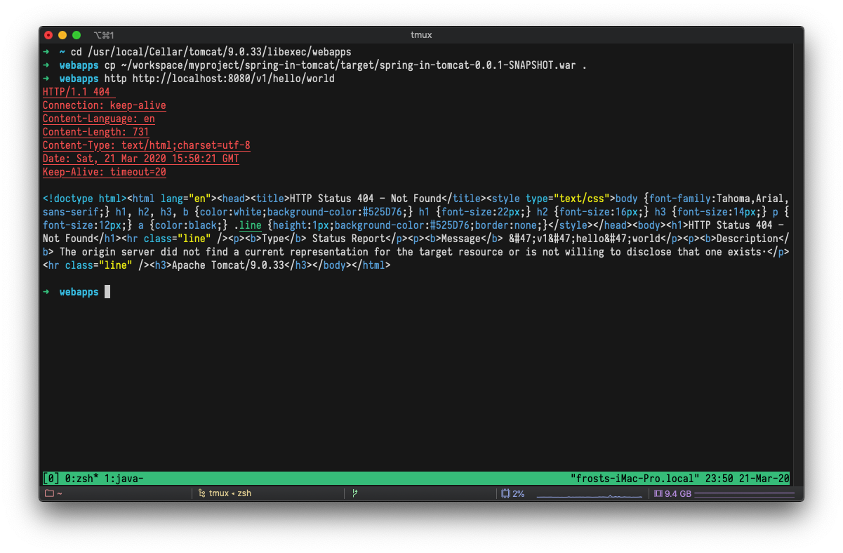Click the #525D76 color value after h1, h2, h3, b
The height and width of the screenshot is (553, 843).
point(383,212)
